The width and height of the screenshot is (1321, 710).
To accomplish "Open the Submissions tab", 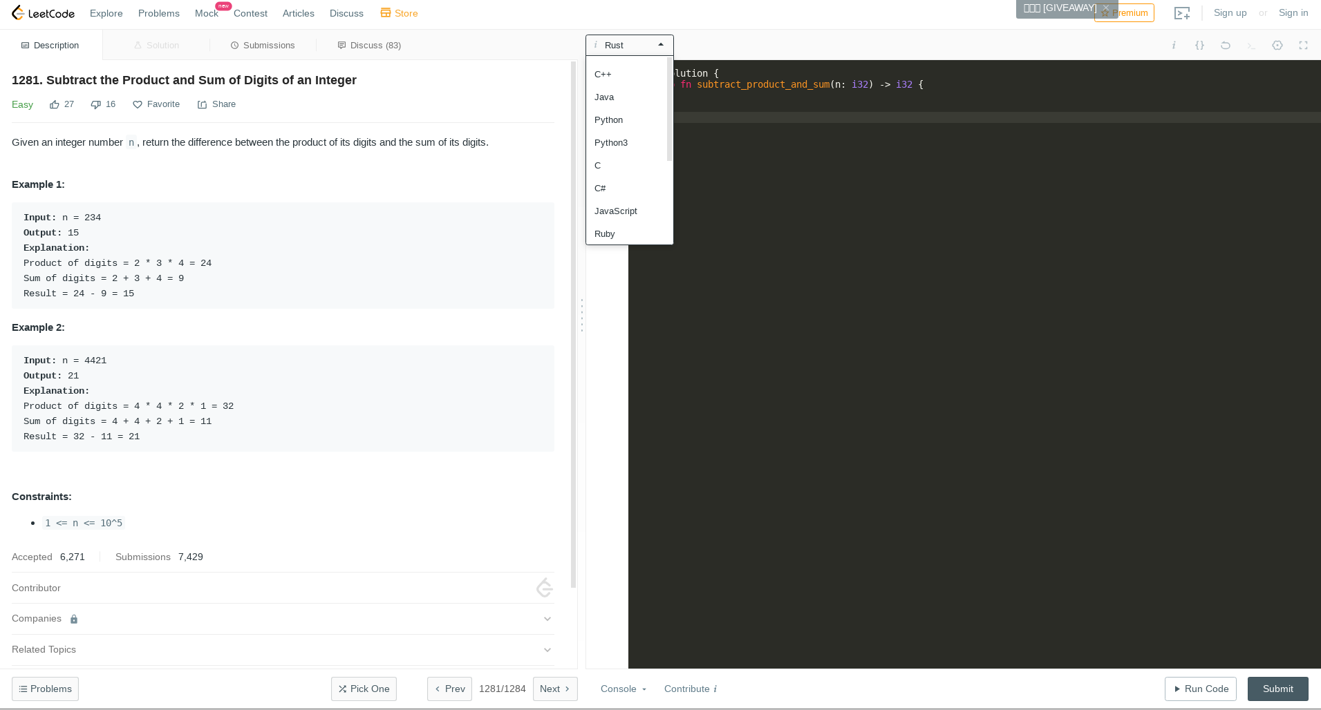I will (263, 45).
